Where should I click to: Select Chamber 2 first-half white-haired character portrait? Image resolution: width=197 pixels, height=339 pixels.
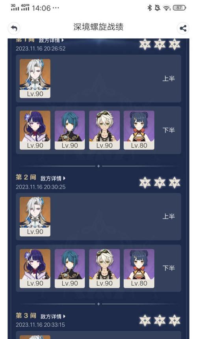click(x=35, y=217)
